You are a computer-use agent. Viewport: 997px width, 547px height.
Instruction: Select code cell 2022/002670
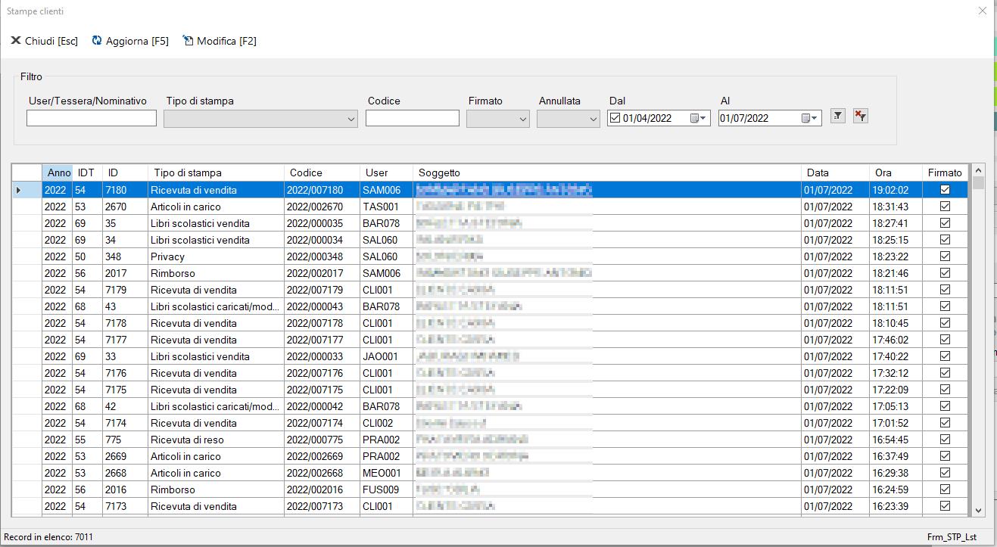pos(322,207)
